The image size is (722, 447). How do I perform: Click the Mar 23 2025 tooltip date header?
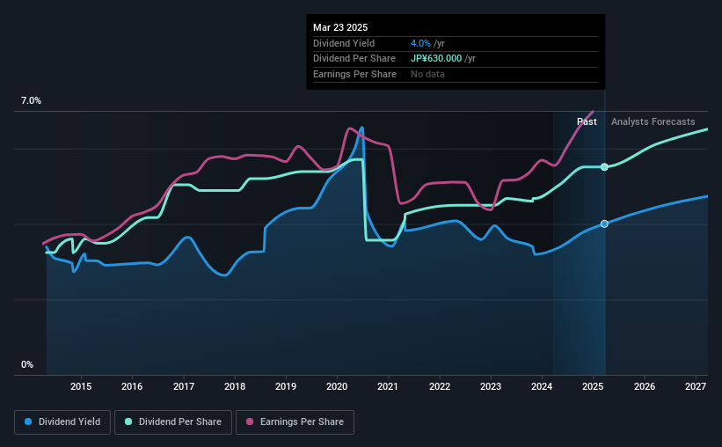[x=340, y=27]
